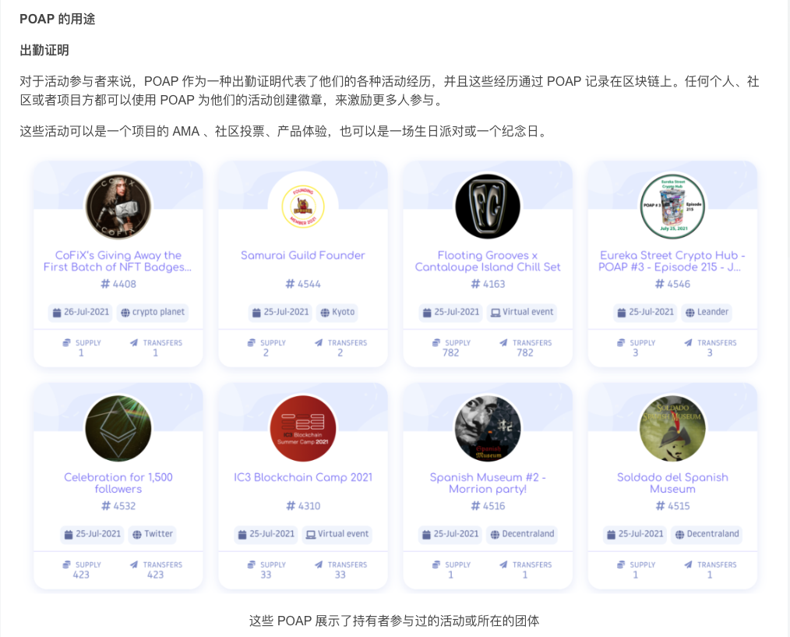790x637 pixels.
Task: Click the CoFiX badge avatar image
Action: tap(118, 207)
